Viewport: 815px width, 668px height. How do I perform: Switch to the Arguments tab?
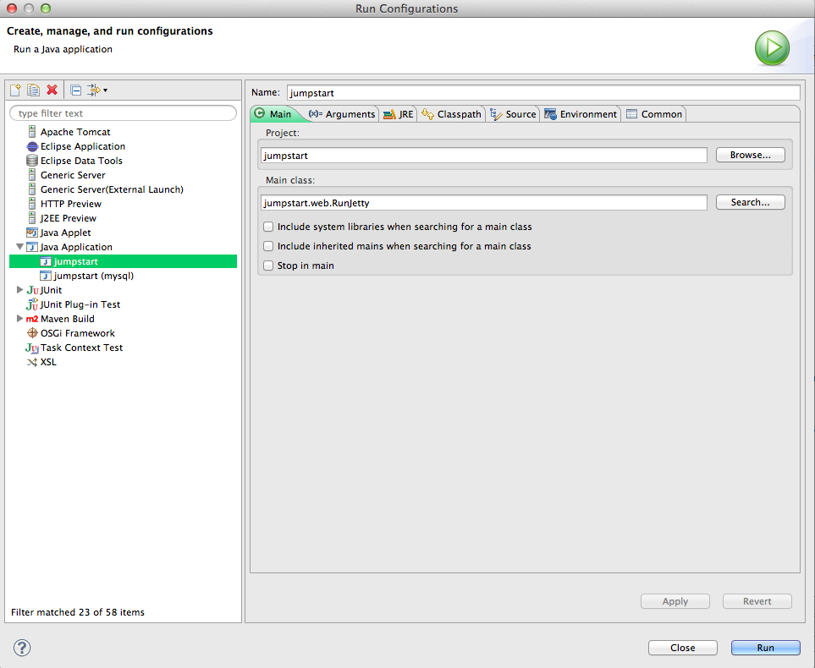342,114
